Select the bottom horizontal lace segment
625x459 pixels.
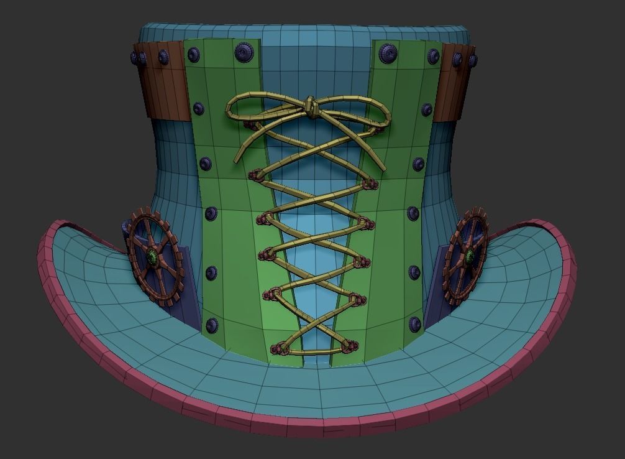click(315, 351)
